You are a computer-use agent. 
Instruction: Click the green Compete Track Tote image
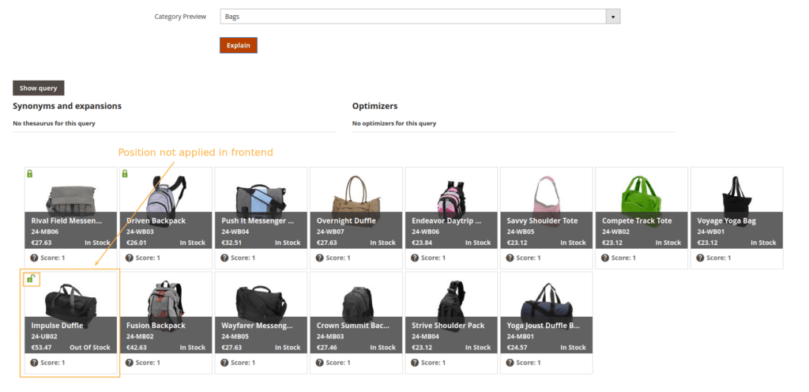click(641, 194)
